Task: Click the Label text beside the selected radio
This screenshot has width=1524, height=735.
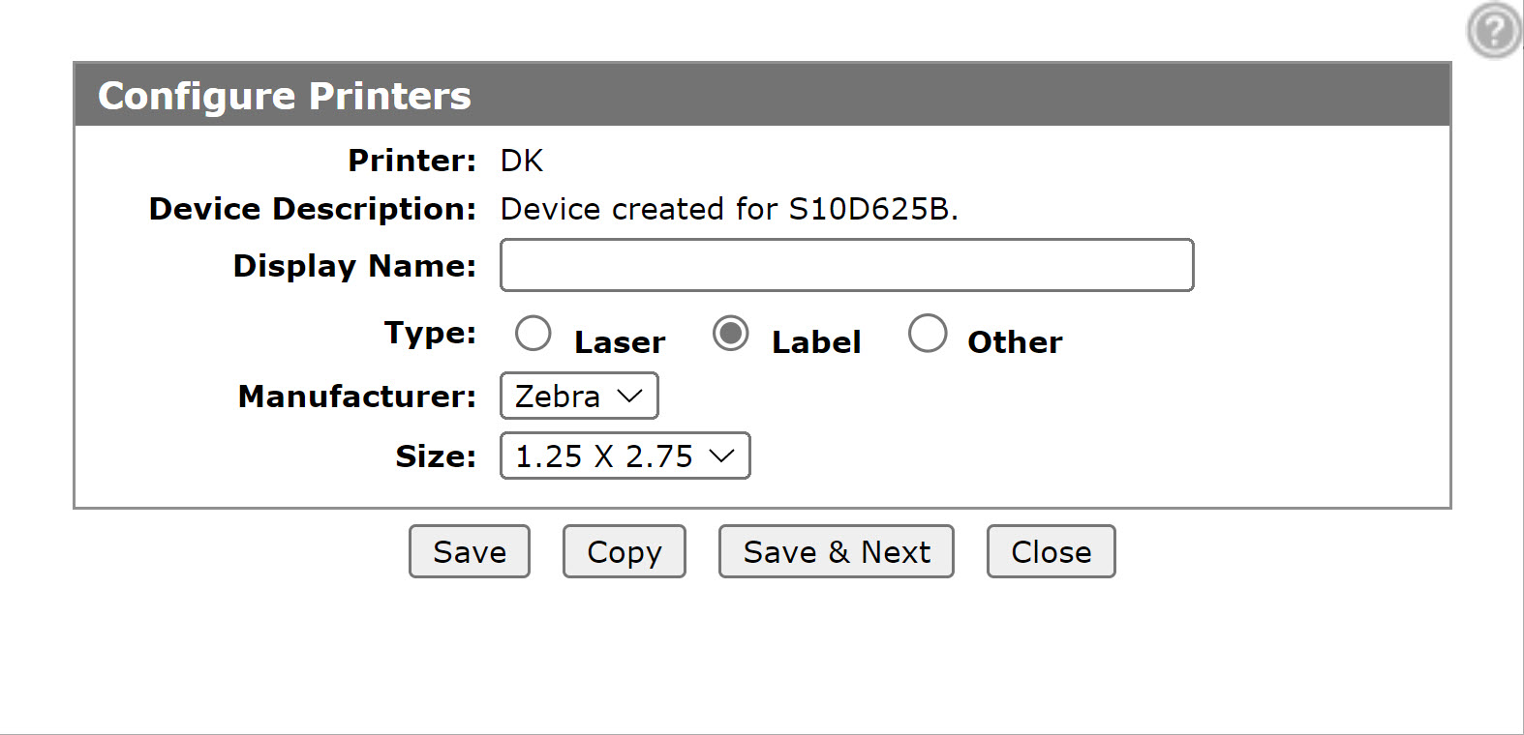Action: (816, 342)
